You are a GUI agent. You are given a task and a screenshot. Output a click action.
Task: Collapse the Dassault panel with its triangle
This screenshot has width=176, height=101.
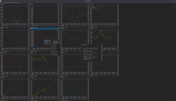60,28
